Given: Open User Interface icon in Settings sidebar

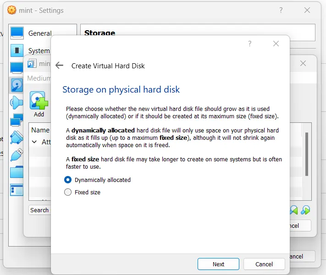Looking at the screenshot, I should pos(17,190).
